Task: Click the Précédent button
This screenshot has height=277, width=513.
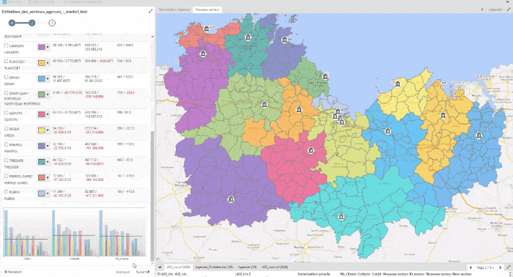Action: 13,272
